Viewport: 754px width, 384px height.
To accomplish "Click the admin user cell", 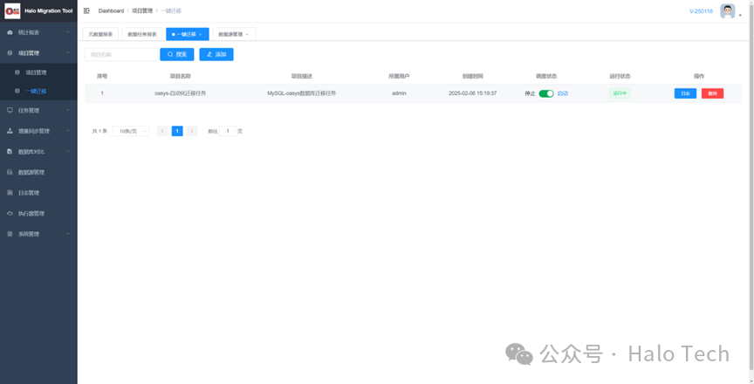I will click(399, 93).
